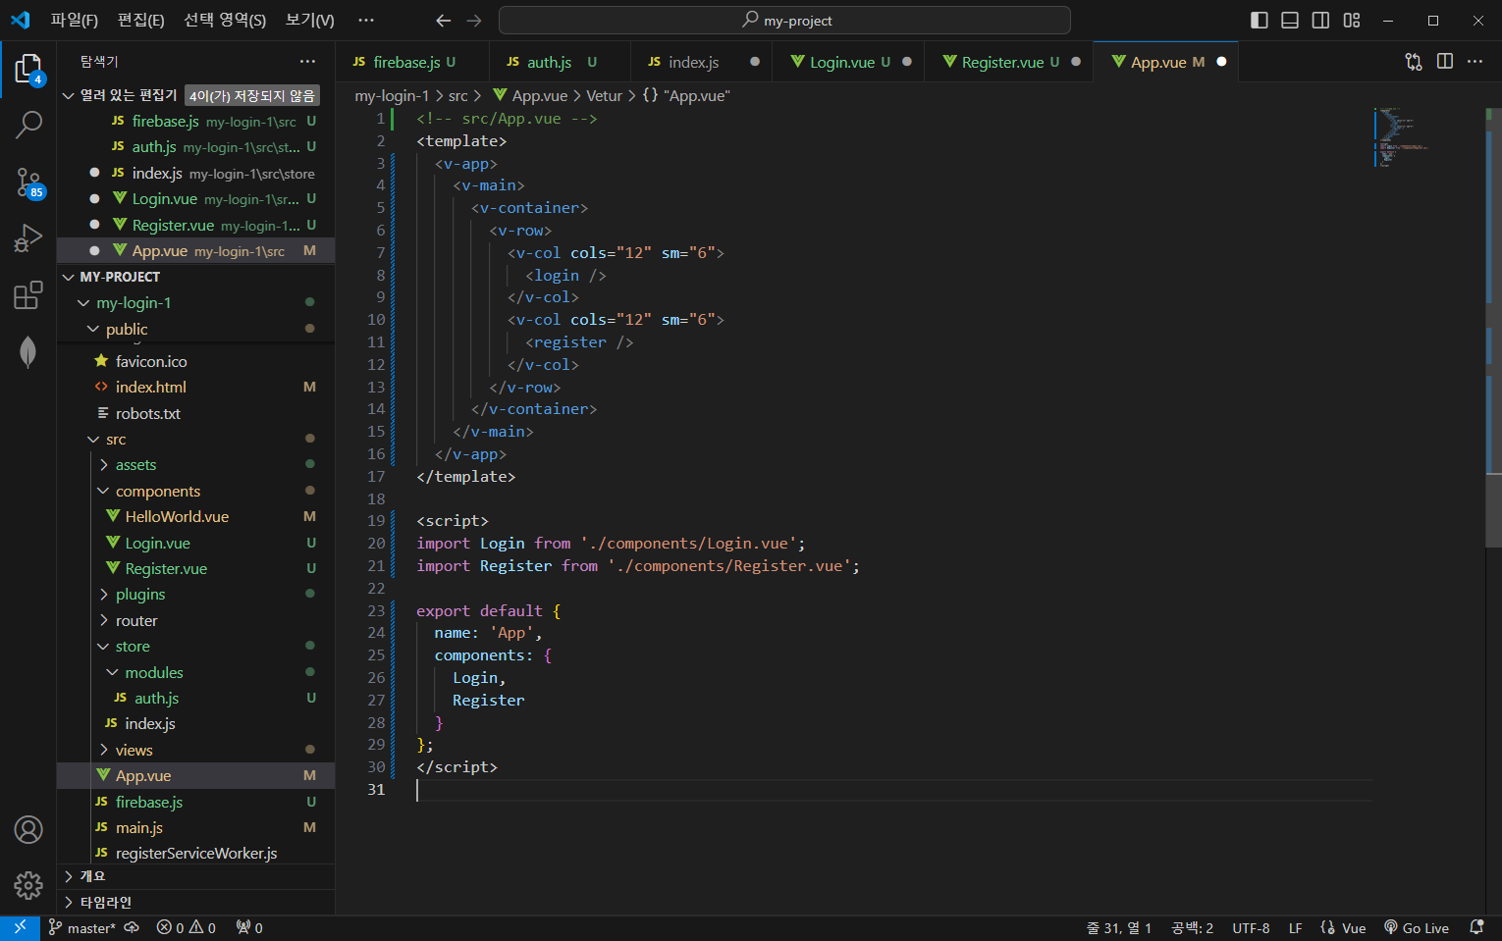Open the Extensions view icon

(x=28, y=295)
